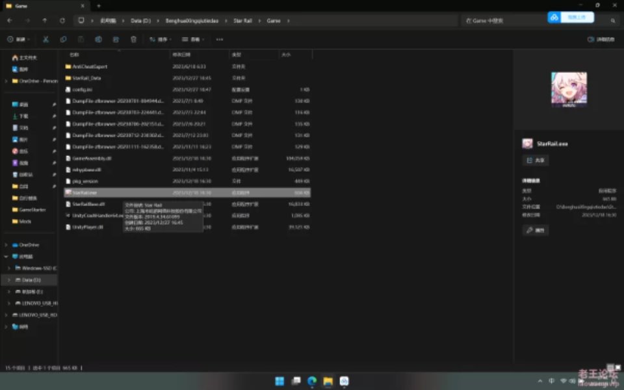Viewport: 624px width, 390px height.
Task: Open pinned Videos quick-access folder
Action: point(20,162)
